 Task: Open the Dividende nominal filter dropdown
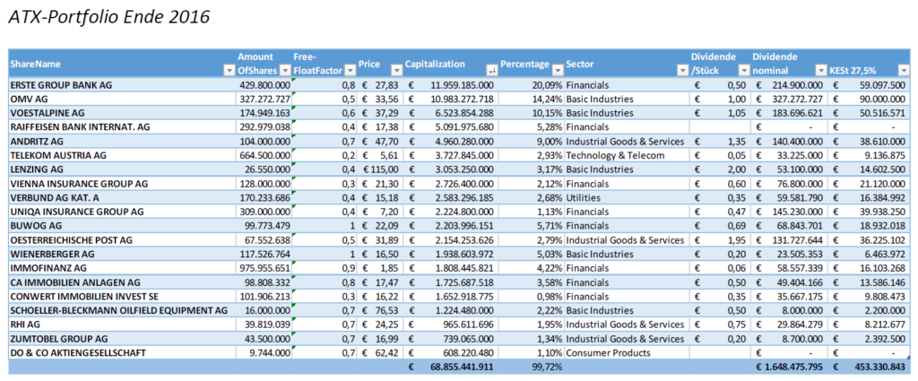(x=819, y=72)
